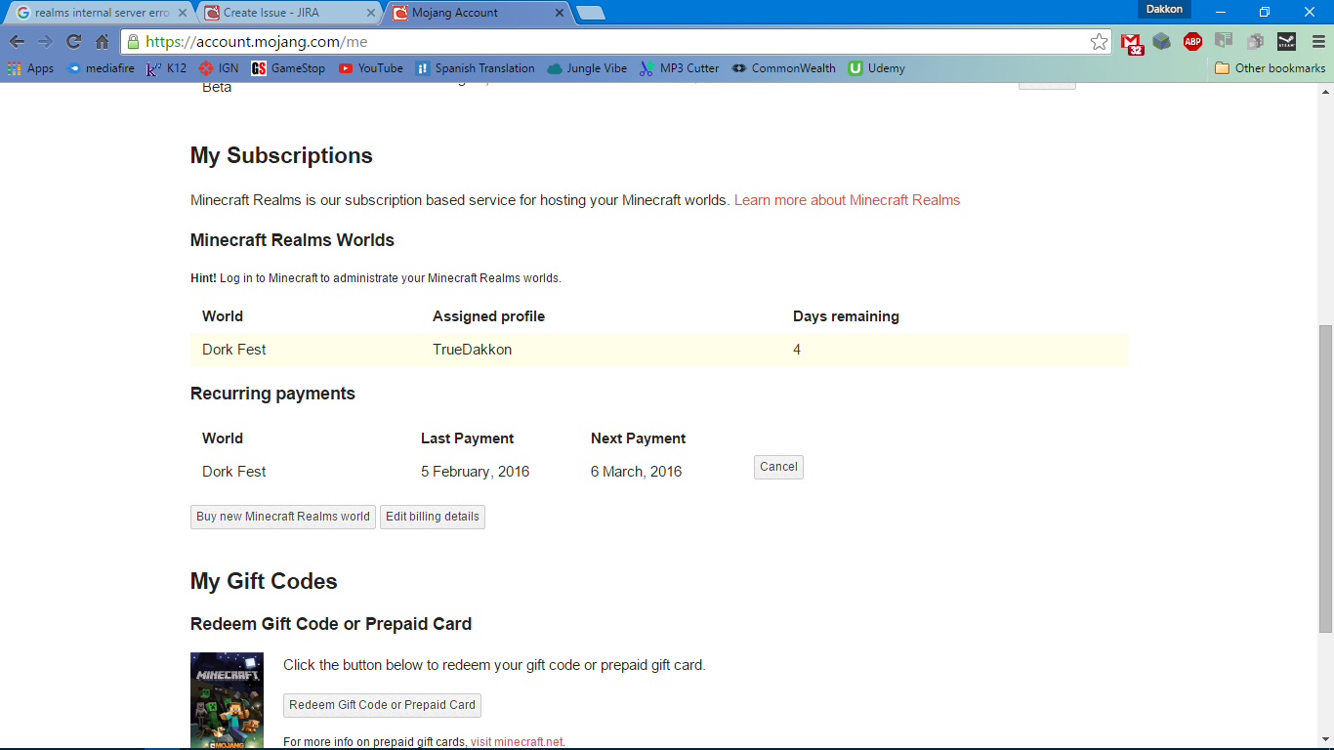The height and width of the screenshot is (750, 1334).
Task: Open the YouTube bookmark
Action: [x=371, y=68]
